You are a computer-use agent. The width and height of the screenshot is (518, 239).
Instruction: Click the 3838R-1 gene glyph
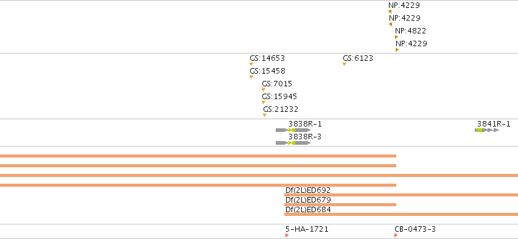click(293, 130)
